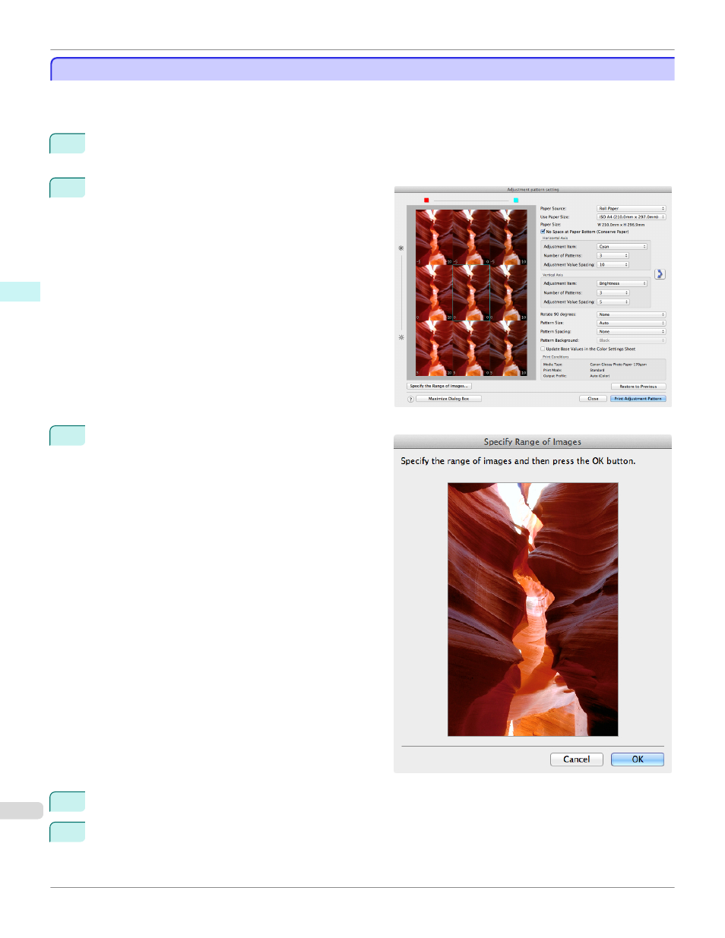Click the cyan square color marker above the preview
This screenshot has height=938, width=725.
click(x=516, y=201)
